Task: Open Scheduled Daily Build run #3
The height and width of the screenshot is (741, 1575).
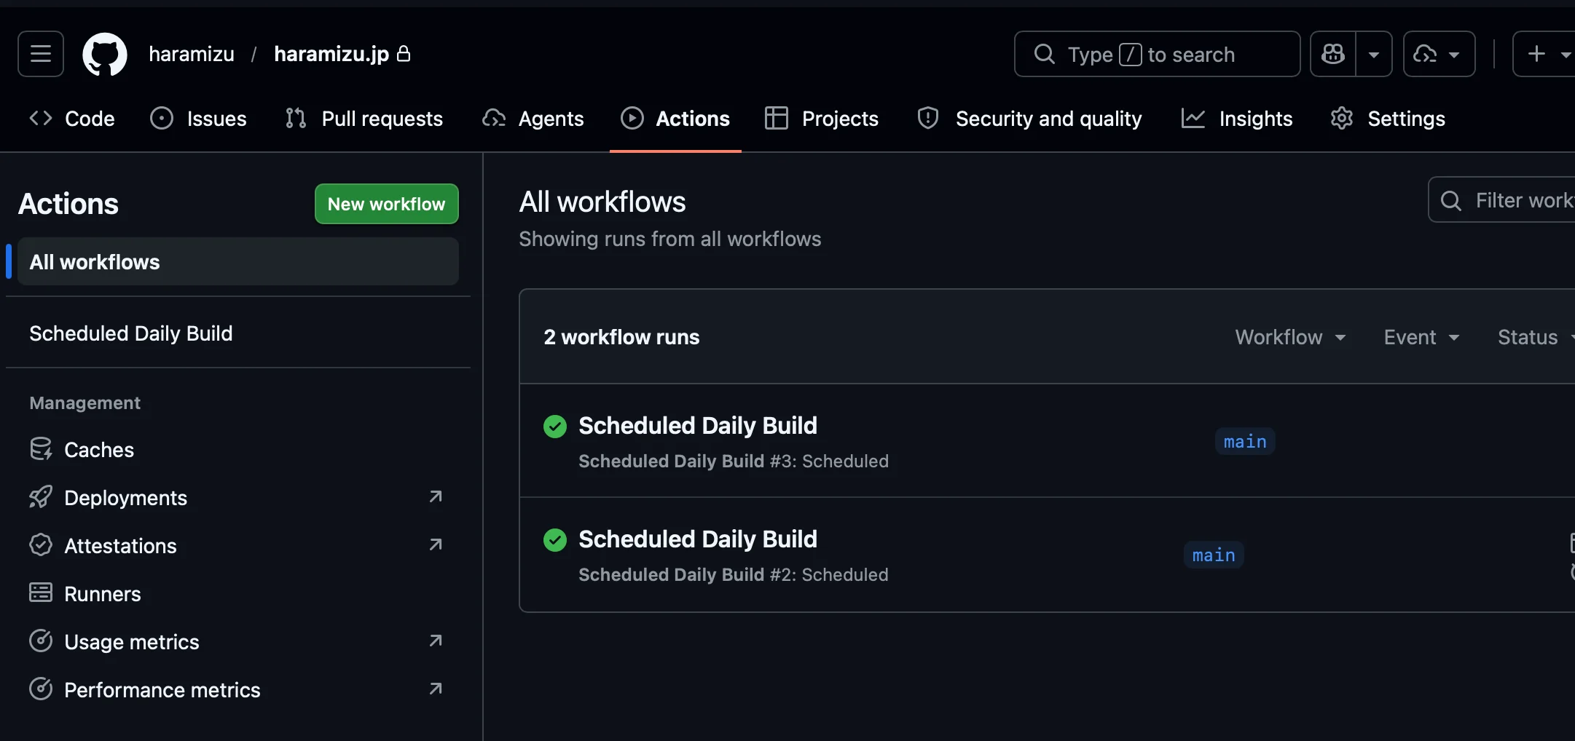Action: [698, 425]
